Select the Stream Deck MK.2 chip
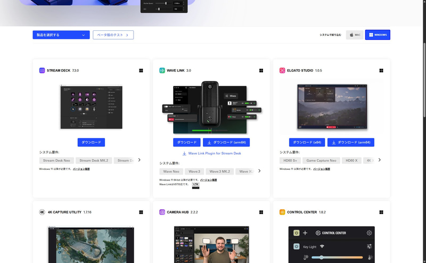 94,161
